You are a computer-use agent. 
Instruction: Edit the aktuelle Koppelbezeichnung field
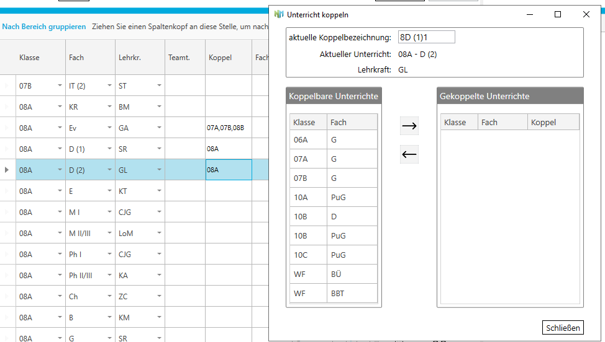pos(426,37)
